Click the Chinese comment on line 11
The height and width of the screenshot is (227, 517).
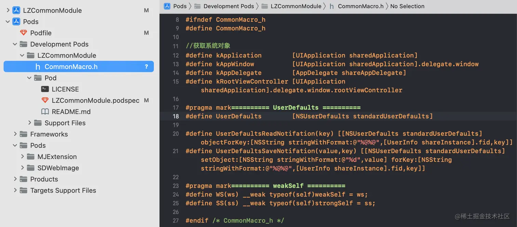[x=208, y=46]
